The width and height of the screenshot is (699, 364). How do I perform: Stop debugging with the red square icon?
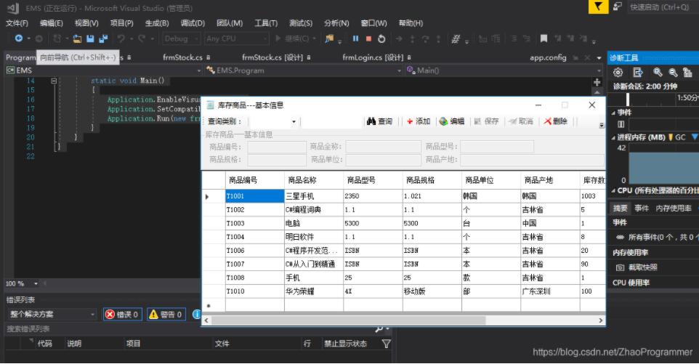[368, 39]
